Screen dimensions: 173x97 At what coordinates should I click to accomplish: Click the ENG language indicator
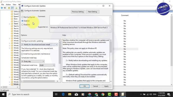click(155, 94)
